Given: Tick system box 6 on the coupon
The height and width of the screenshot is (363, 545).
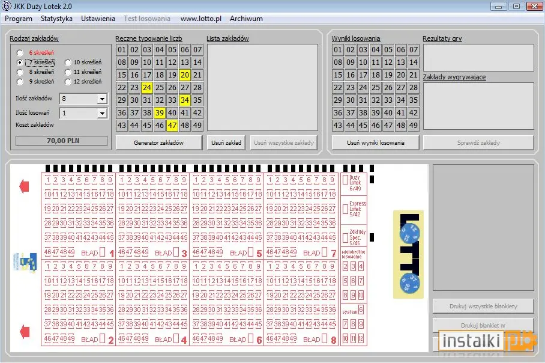Looking at the screenshot, I should (361, 310).
